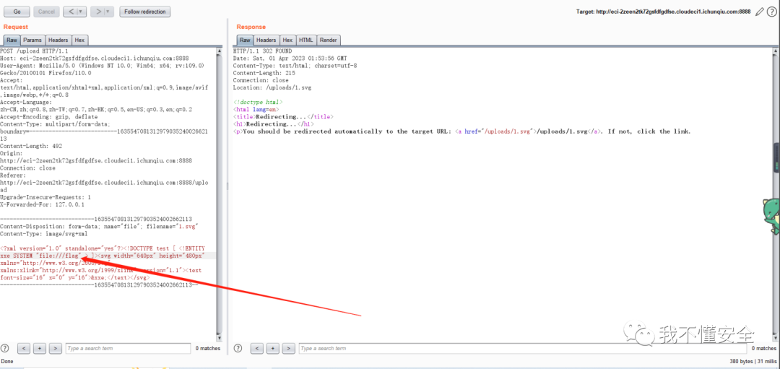Focus the request search term field
Viewport: 780px width, 369px height.
tap(128, 348)
